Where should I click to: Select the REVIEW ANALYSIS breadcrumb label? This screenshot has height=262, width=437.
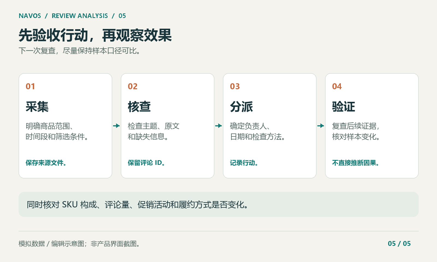tap(80, 16)
